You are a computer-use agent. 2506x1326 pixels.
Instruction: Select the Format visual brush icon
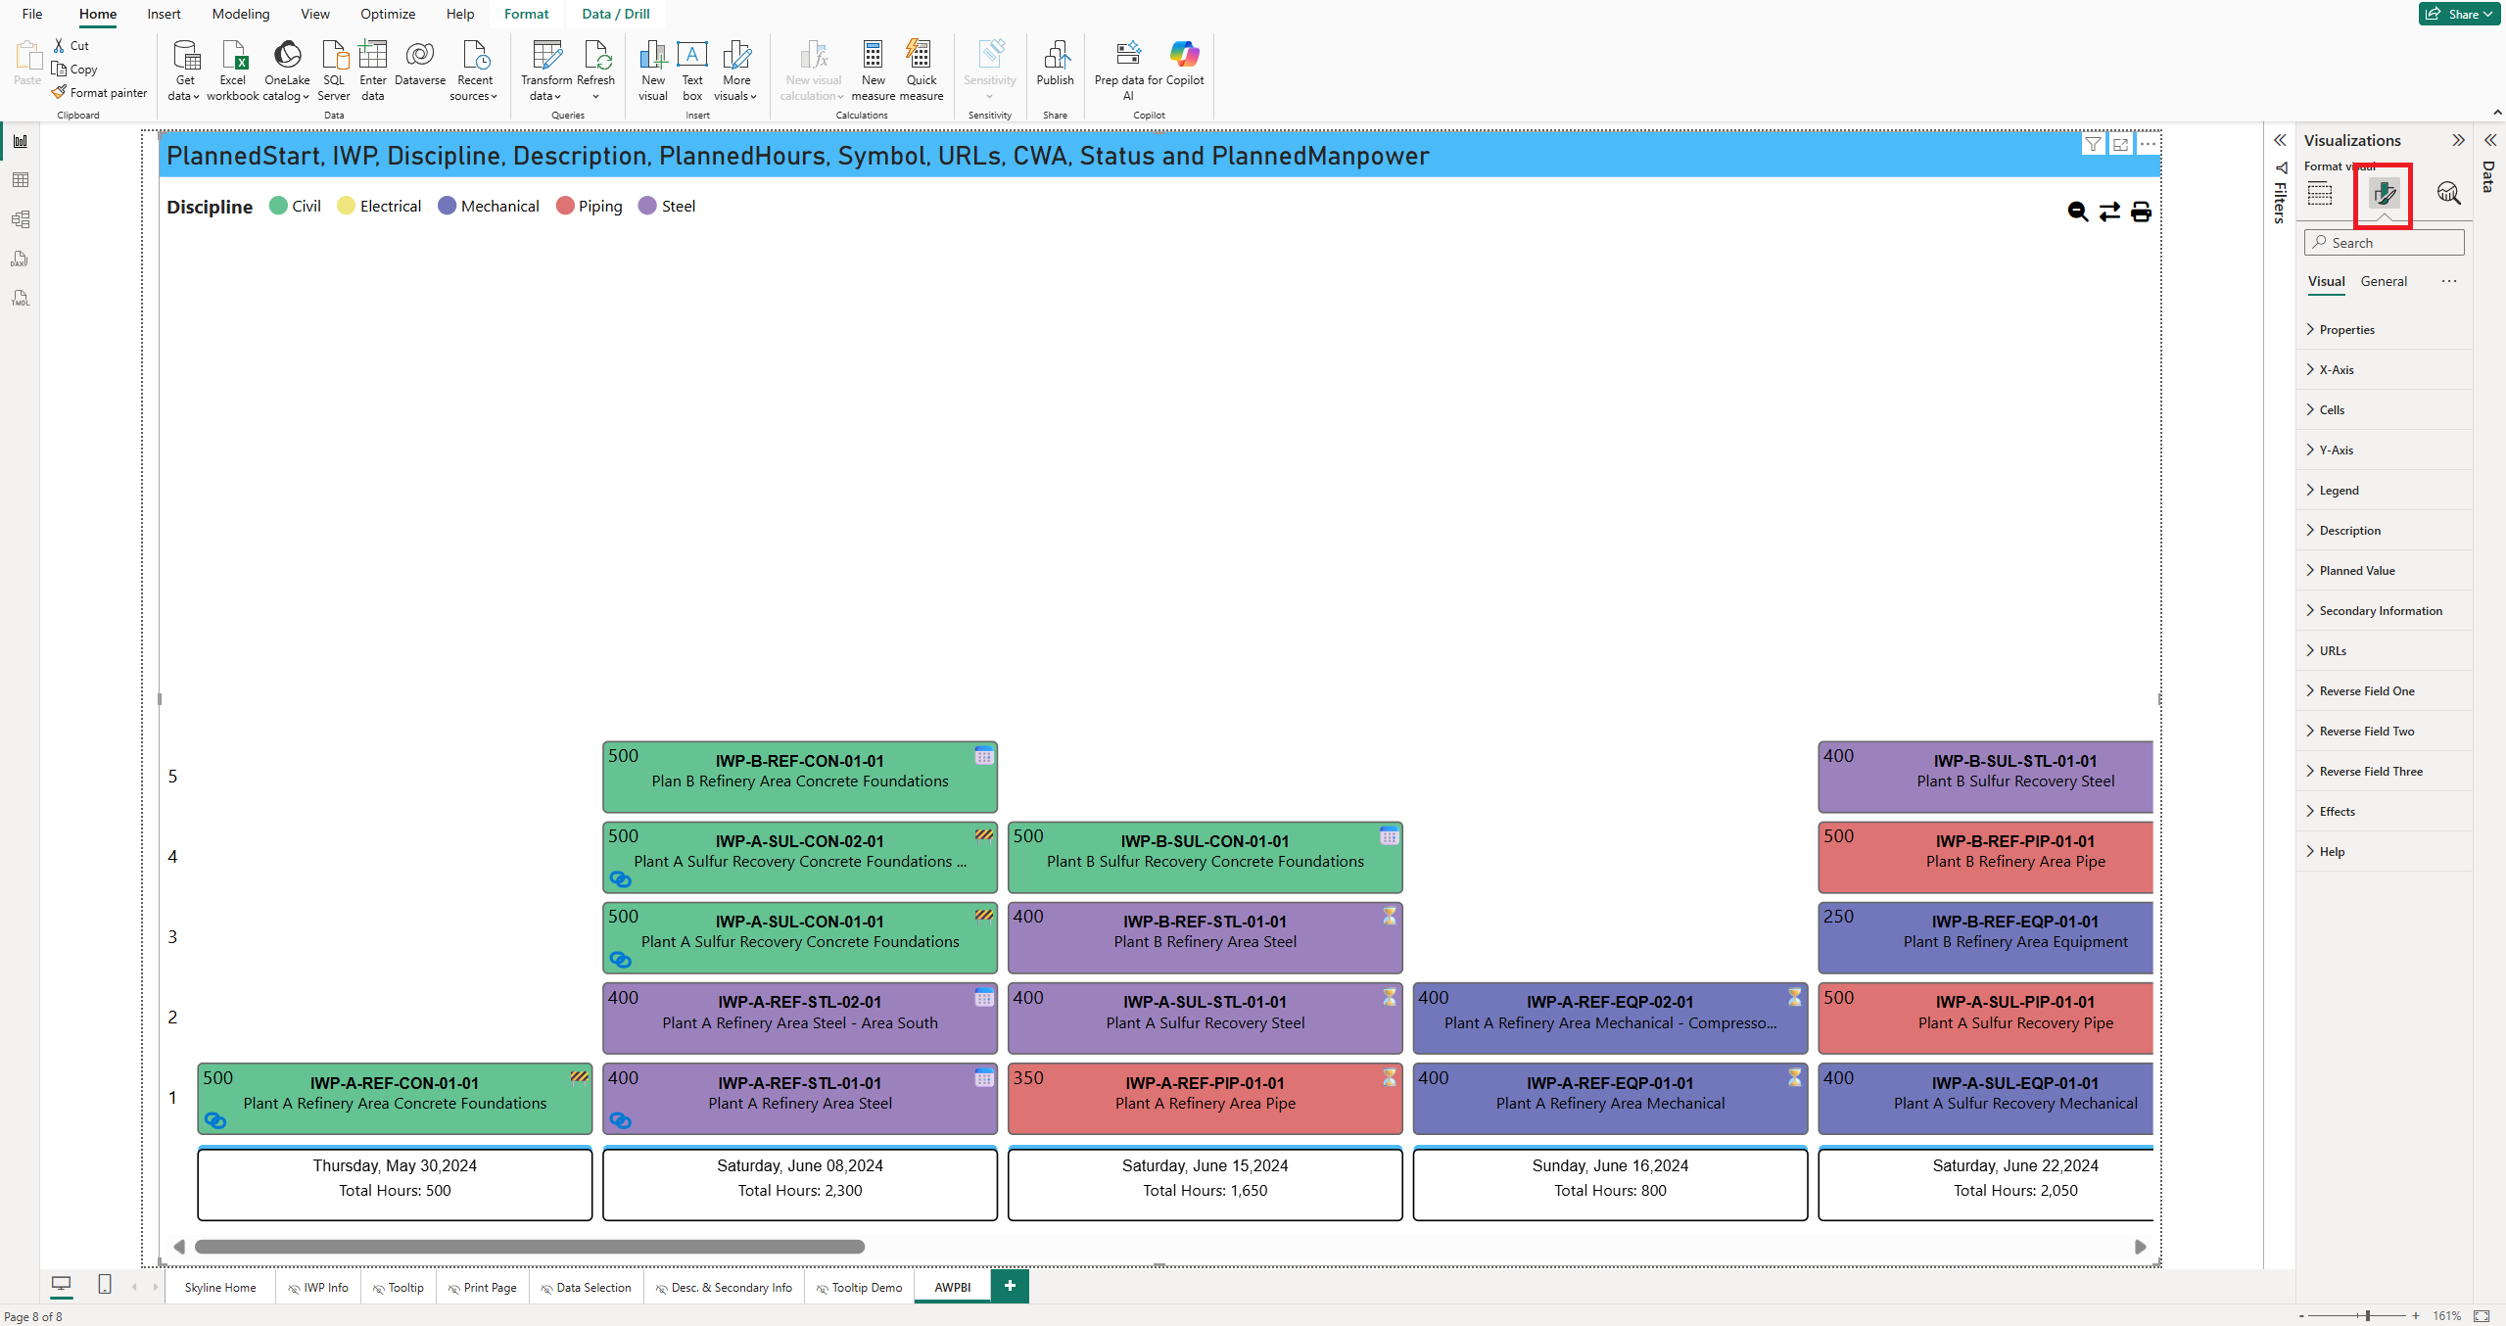[2384, 193]
